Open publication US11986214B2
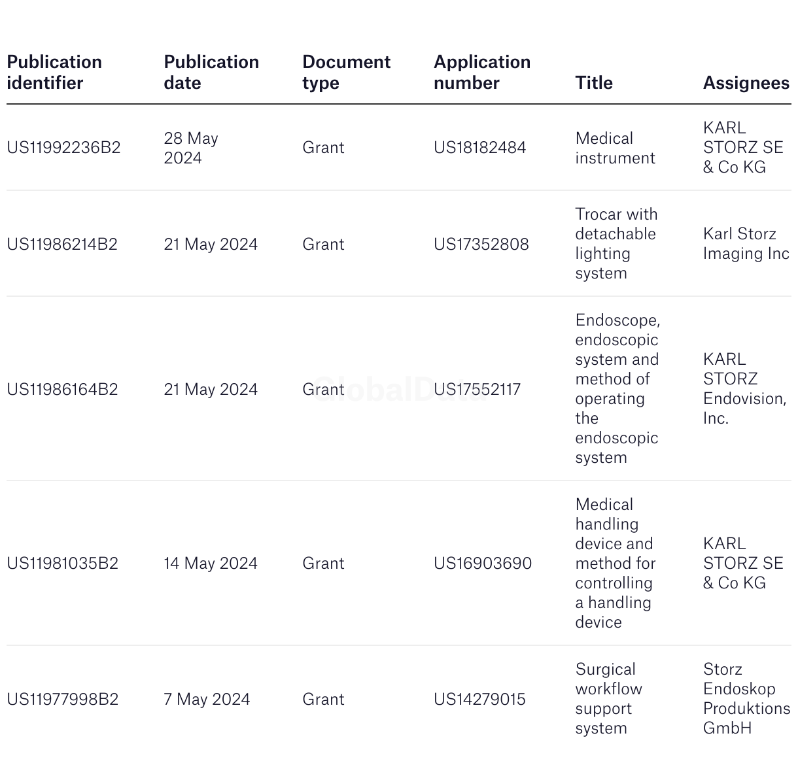The height and width of the screenshot is (778, 798). 62,245
